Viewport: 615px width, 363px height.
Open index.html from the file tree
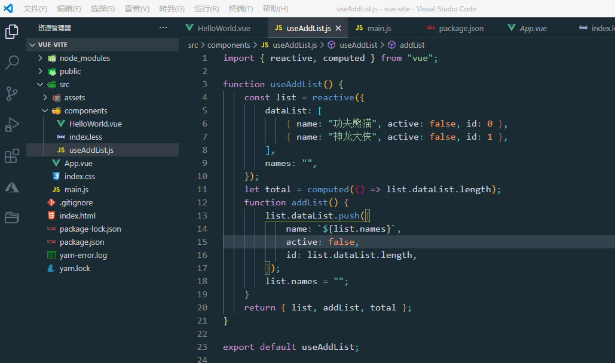point(78,216)
